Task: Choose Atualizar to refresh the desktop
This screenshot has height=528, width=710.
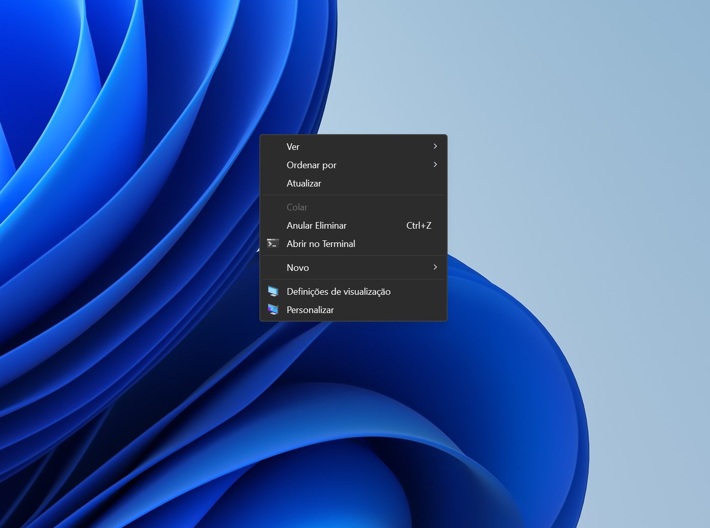Action: [303, 183]
